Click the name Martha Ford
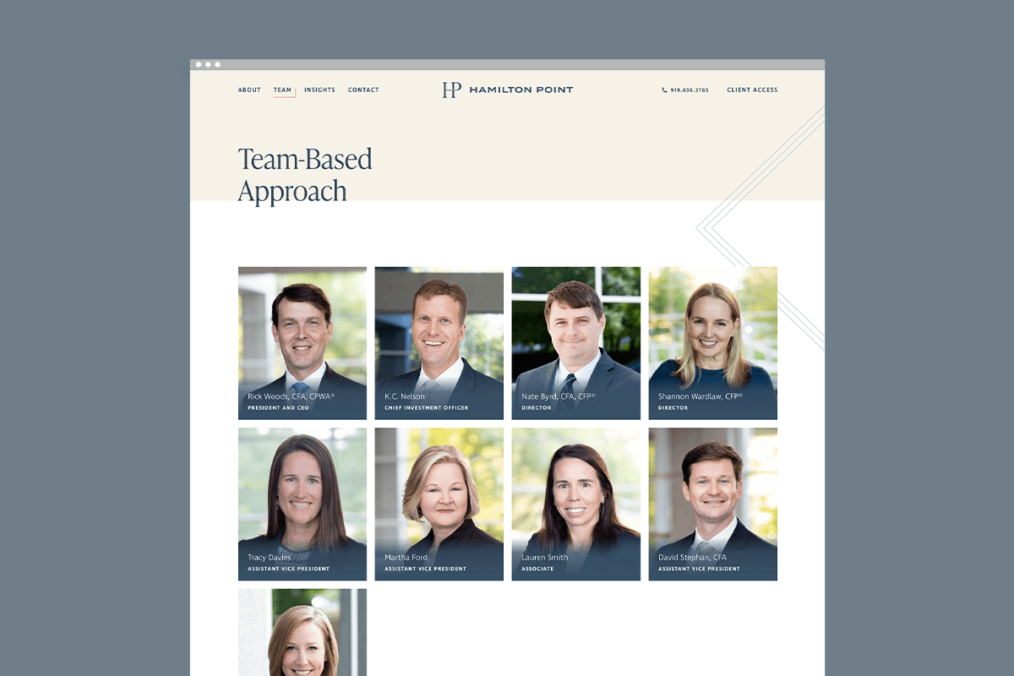 click(406, 558)
